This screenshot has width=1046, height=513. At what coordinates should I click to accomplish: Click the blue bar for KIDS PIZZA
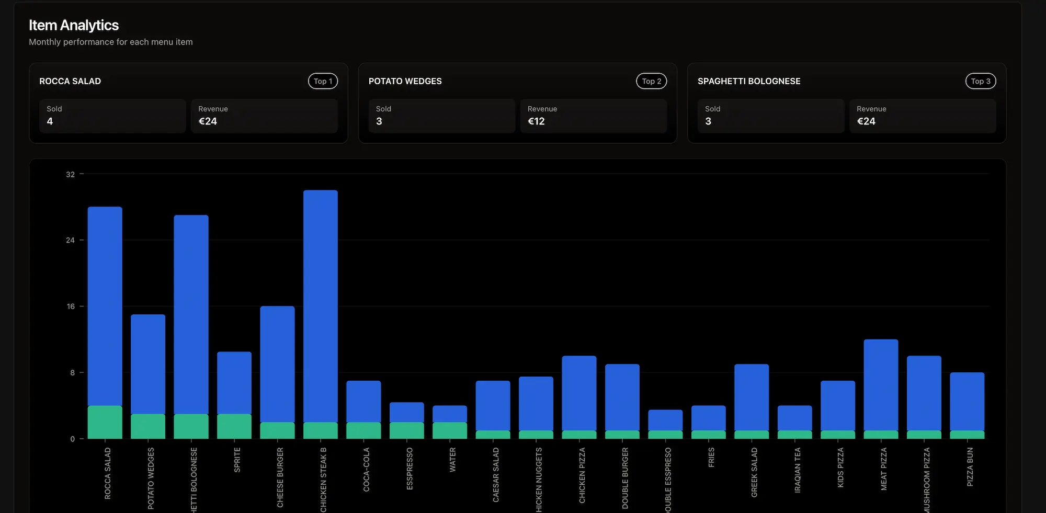838,405
